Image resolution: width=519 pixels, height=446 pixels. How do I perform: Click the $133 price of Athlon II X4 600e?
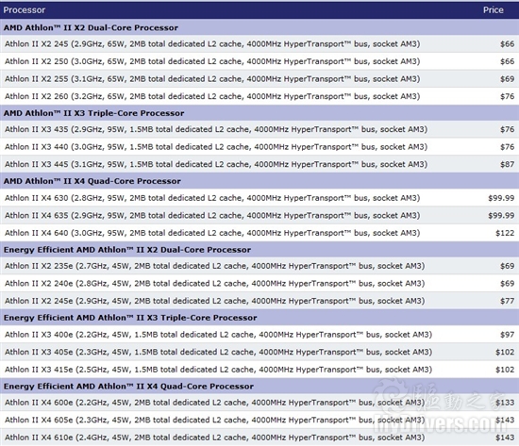tap(505, 403)
